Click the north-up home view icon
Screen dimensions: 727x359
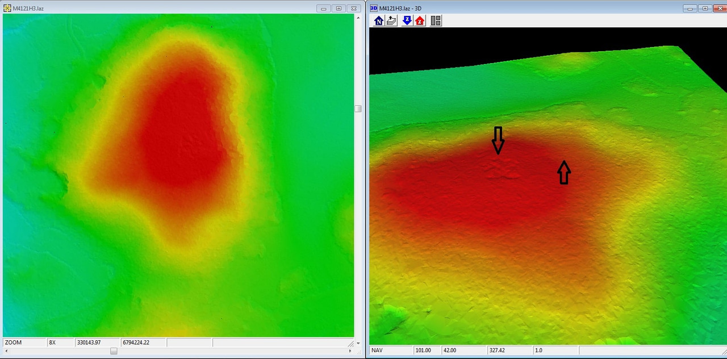point(379,21)
